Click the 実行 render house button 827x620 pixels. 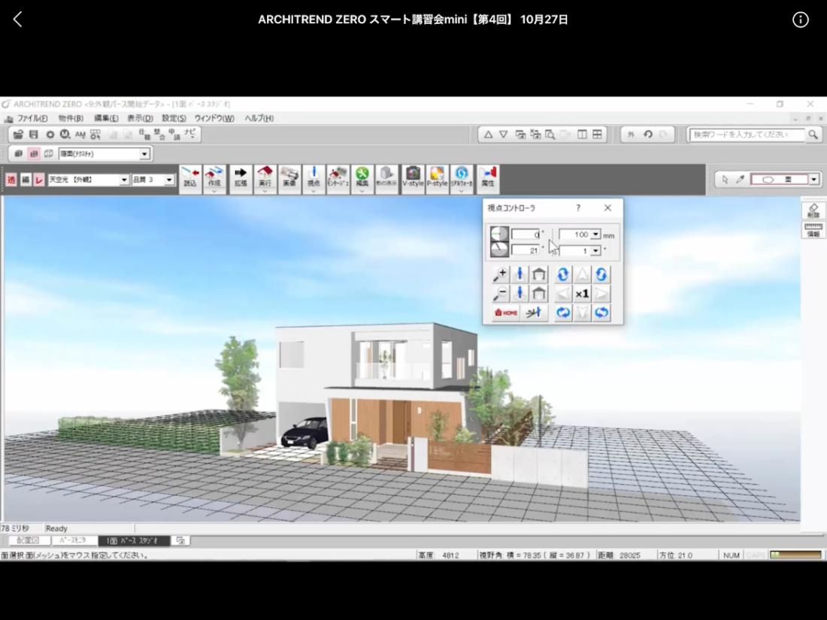[x=265, y=176]
